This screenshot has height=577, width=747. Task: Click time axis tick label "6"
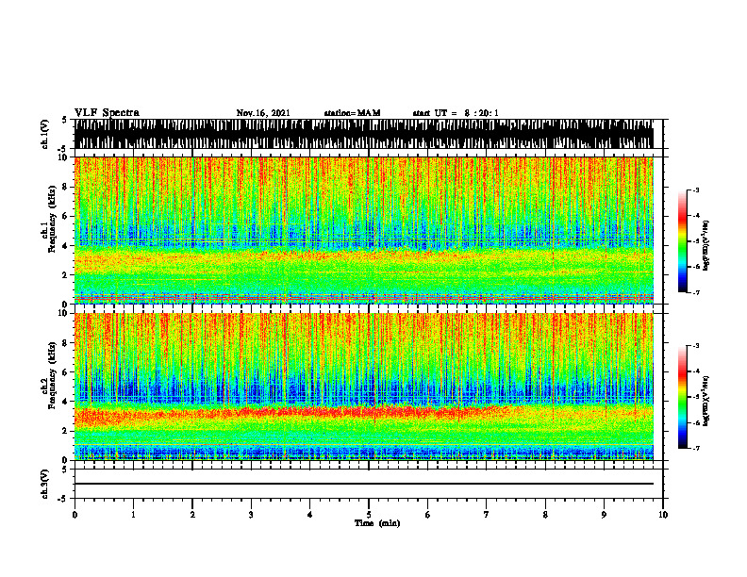(428, 515)
